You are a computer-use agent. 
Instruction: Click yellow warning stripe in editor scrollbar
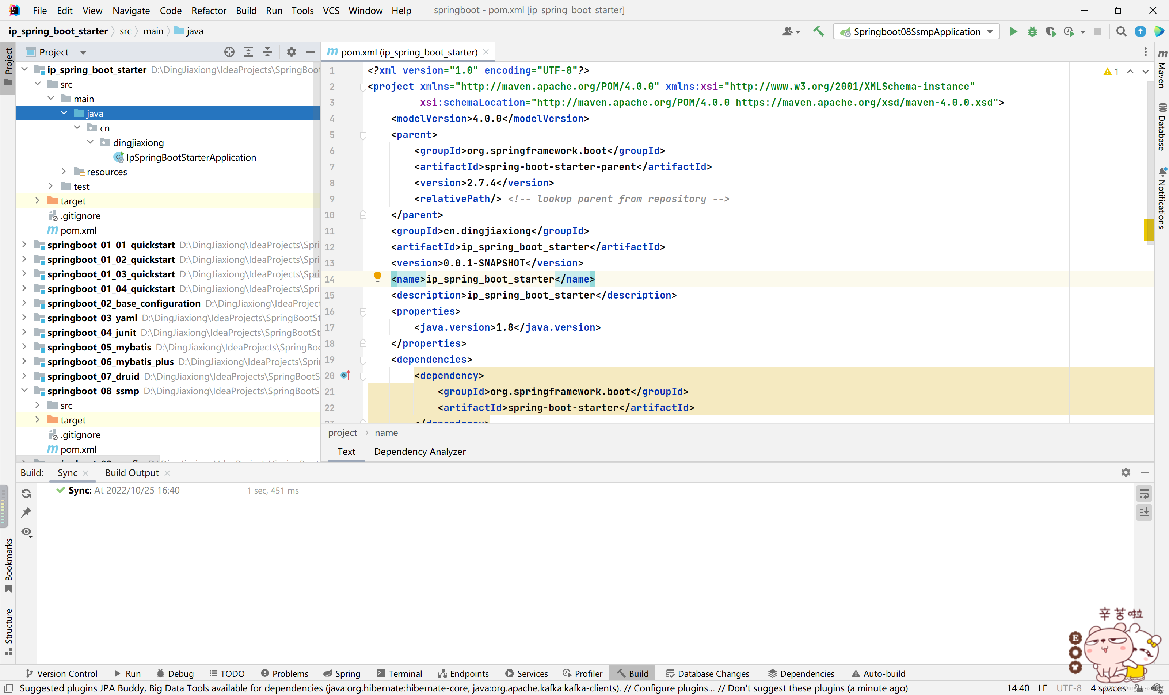(1149, 230)
